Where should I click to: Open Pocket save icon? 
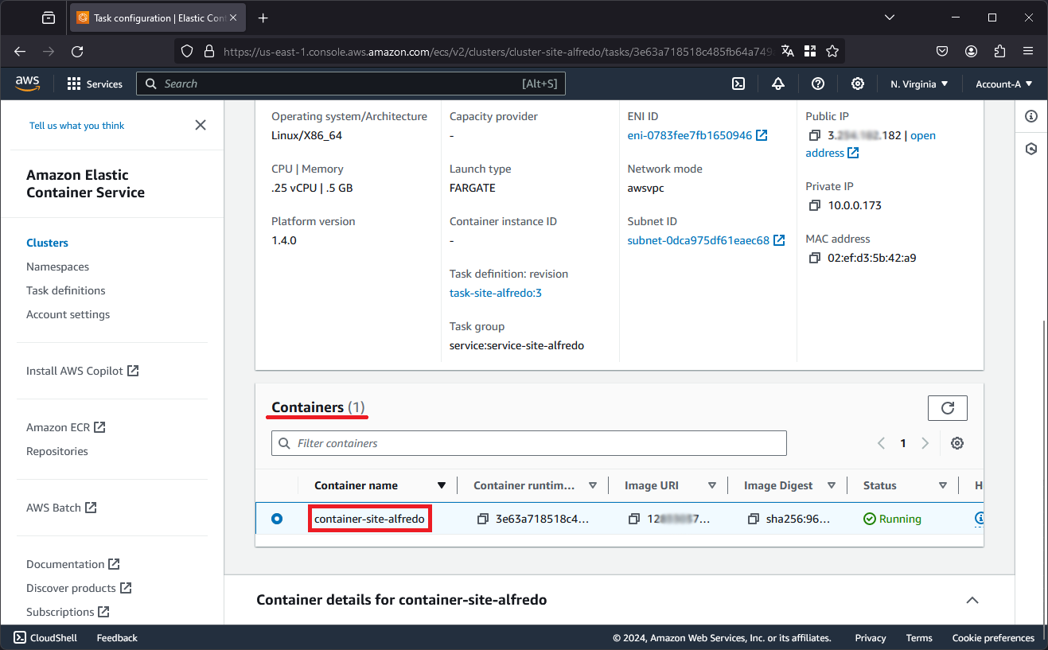coord(942,51)
